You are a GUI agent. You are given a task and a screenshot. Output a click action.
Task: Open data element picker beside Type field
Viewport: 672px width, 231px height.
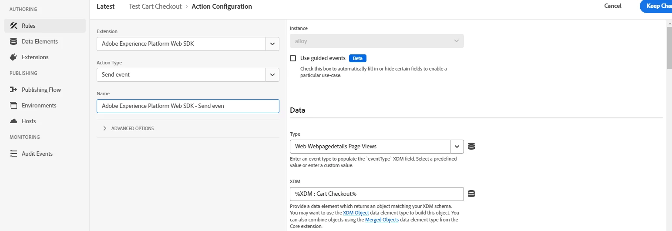[471, 147]
